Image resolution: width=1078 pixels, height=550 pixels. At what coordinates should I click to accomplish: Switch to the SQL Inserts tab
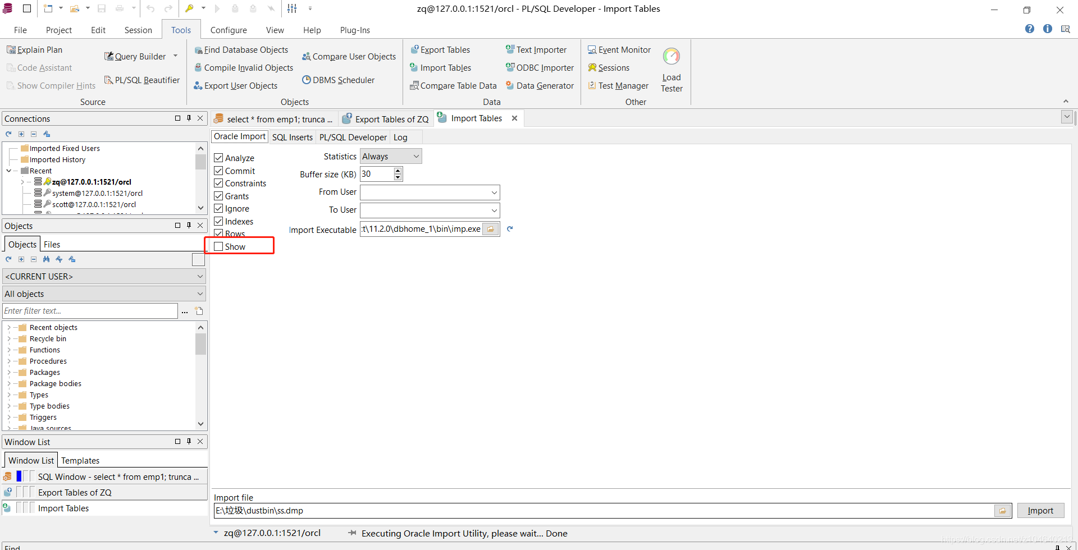[293, 137]
